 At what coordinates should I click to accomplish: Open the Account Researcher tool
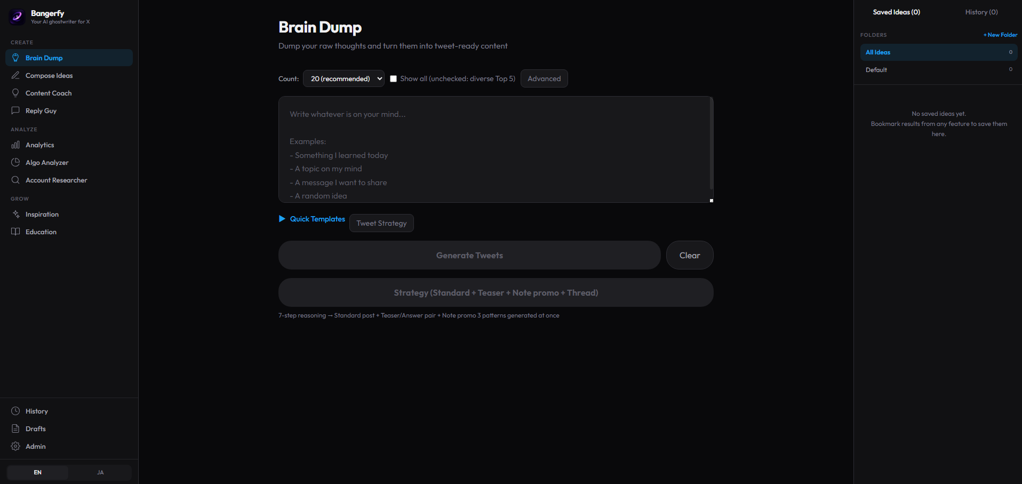[x=55, y=180]
